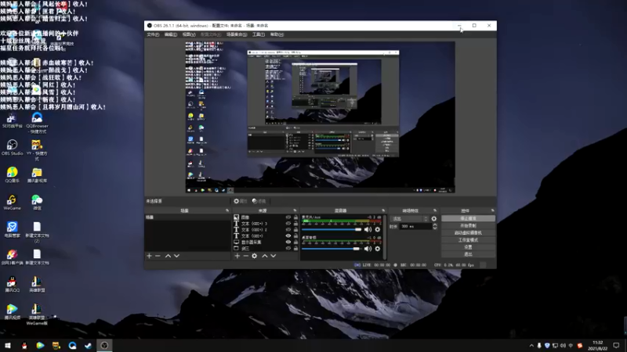The width and height of the screenshot is (627, 352).
Task: Pop out the Sources dock header icon
Action: click(295, 210)
